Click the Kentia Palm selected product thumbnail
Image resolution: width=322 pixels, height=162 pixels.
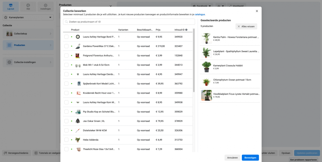pyautogui.click(x=206, y=38)
